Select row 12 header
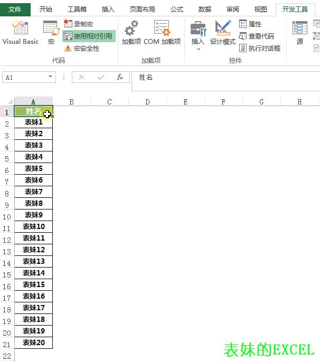Screen dimensions: 320x362 coord(7,240)
